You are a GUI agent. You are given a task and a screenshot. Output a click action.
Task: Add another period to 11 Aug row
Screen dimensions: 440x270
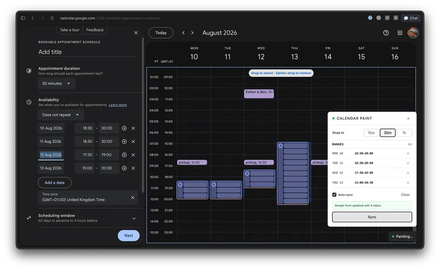click(x=124, y=142)
